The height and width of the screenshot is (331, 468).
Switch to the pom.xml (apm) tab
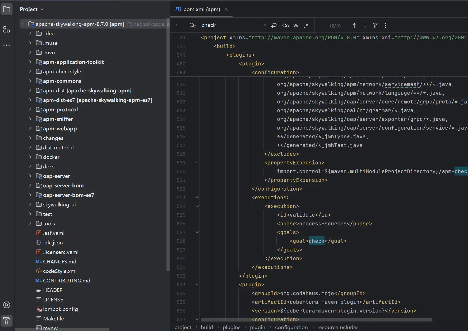201,9
